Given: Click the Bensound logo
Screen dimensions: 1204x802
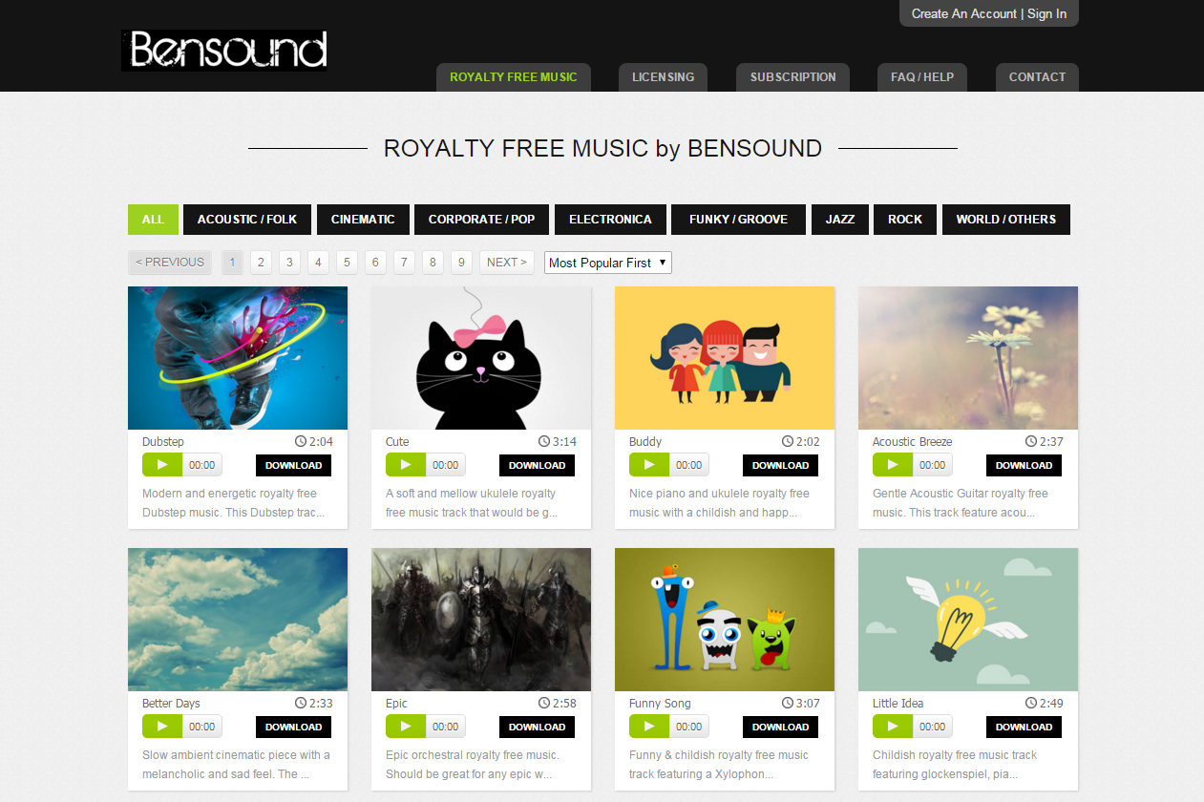Looking at the screenshot, I should pyautogui.click(x=224, y=50).
